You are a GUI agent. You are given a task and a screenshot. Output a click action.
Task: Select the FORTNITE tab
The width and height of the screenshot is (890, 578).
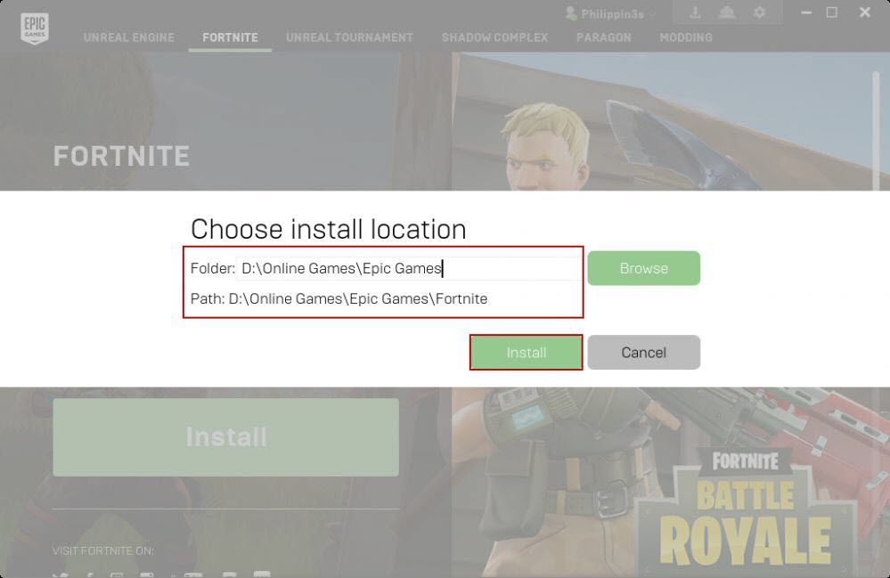click(x=230, y=37)
